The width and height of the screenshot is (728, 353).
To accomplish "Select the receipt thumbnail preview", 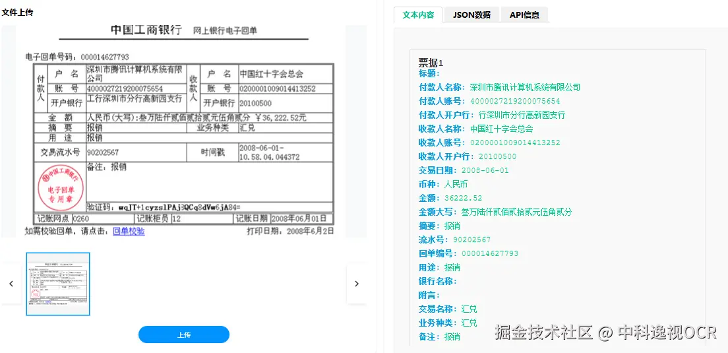I will [58, 284].
